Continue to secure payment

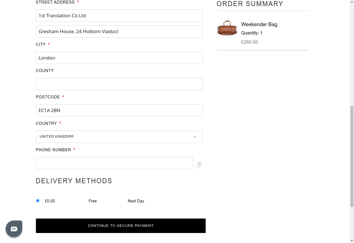click(x=121, y=226)
